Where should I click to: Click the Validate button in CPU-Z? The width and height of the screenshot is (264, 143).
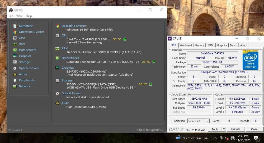click(x=235, y=129)
